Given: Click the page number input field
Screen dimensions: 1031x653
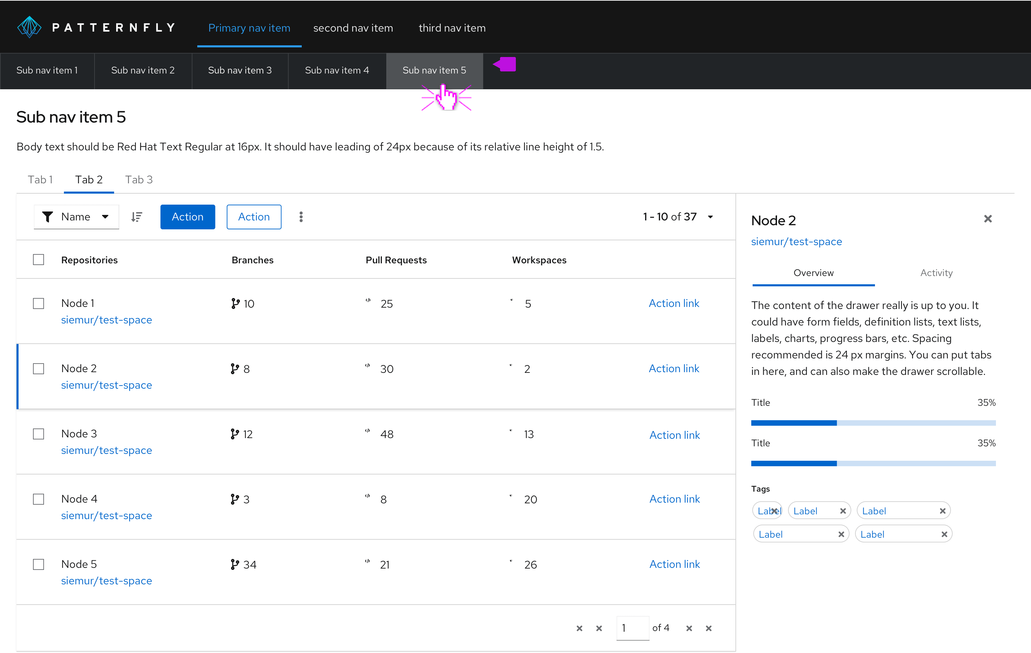Looking at the screenshot, I should pyautogui.click(x=632, y=628).
